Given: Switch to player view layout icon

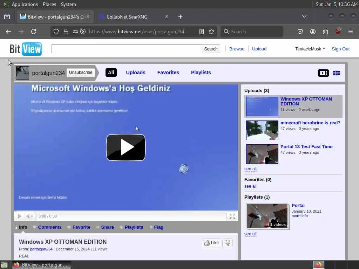Looking at the screenshot, I should click(x=323, y=73).
